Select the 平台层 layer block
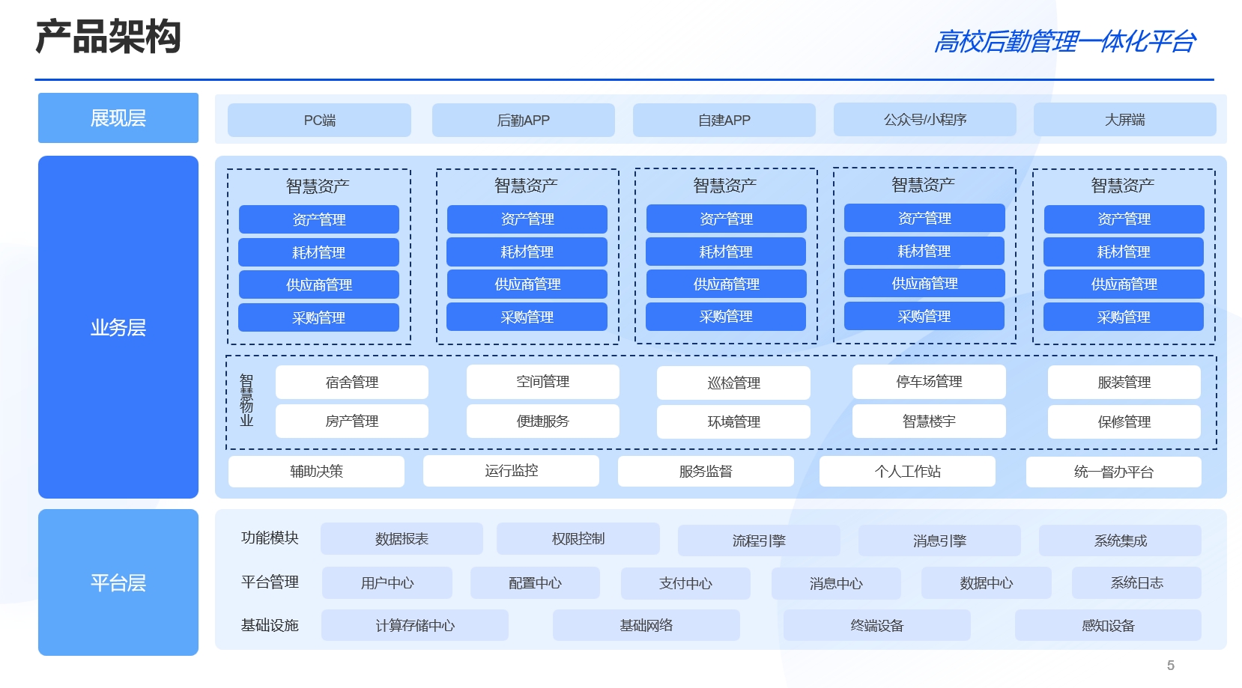Viewport: 1242px width, 688px height. 118,582
